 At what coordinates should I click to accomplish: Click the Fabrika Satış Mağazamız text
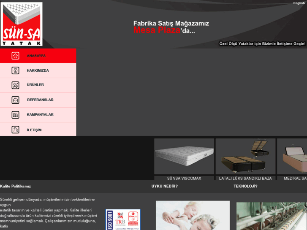point(171,23)
